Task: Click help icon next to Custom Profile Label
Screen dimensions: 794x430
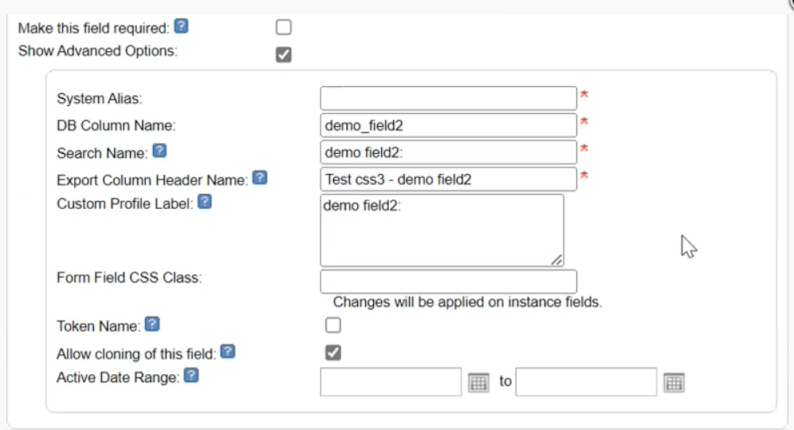Action: click(205, 202)
